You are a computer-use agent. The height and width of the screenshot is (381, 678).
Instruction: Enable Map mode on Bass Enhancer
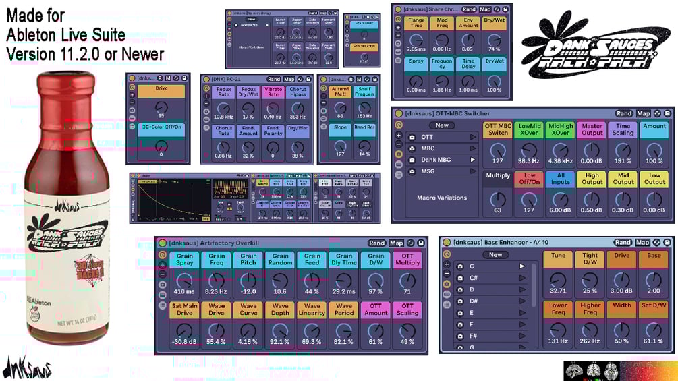[642, 242]
